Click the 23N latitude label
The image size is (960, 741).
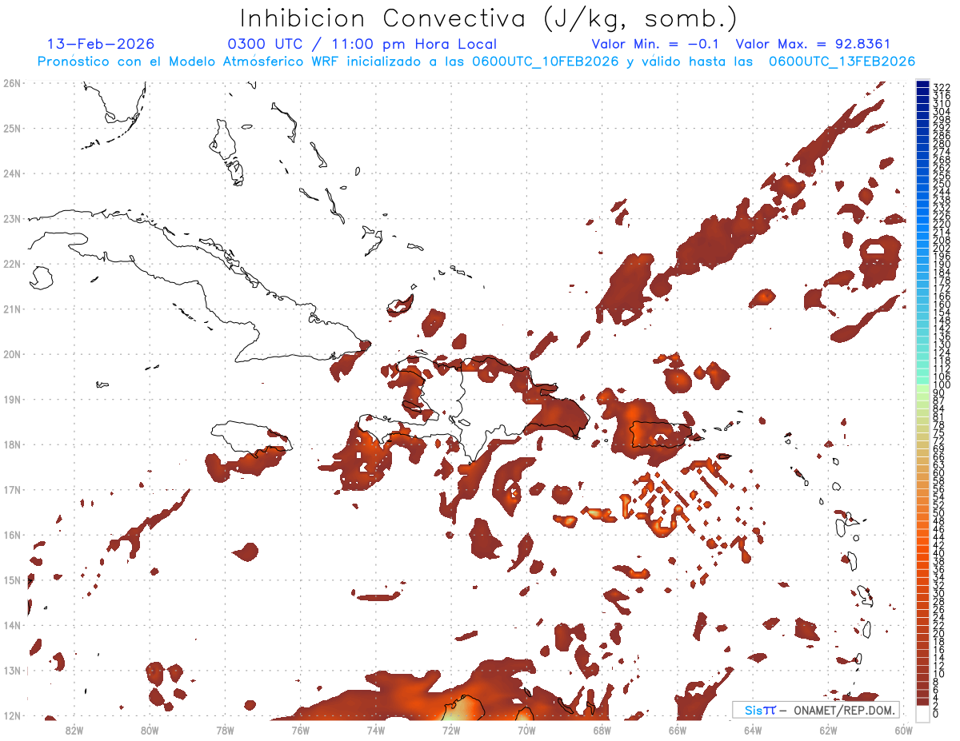click(x=12, y=218)
